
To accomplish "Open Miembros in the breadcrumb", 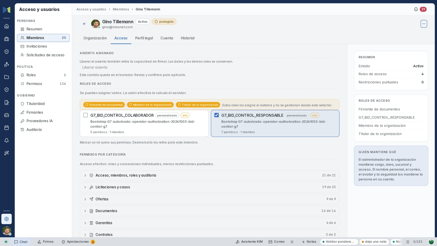I will [121, 9].
